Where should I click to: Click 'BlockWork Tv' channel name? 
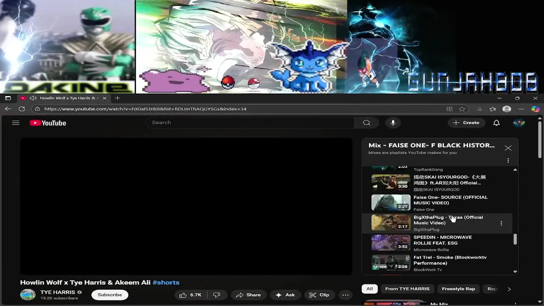point(428,270)
